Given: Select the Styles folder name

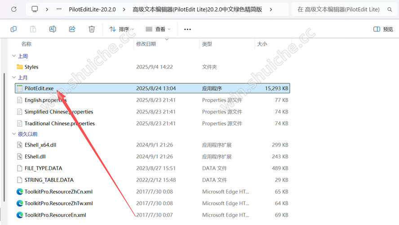Looking at the screenshot, I should tap(31, 67).
